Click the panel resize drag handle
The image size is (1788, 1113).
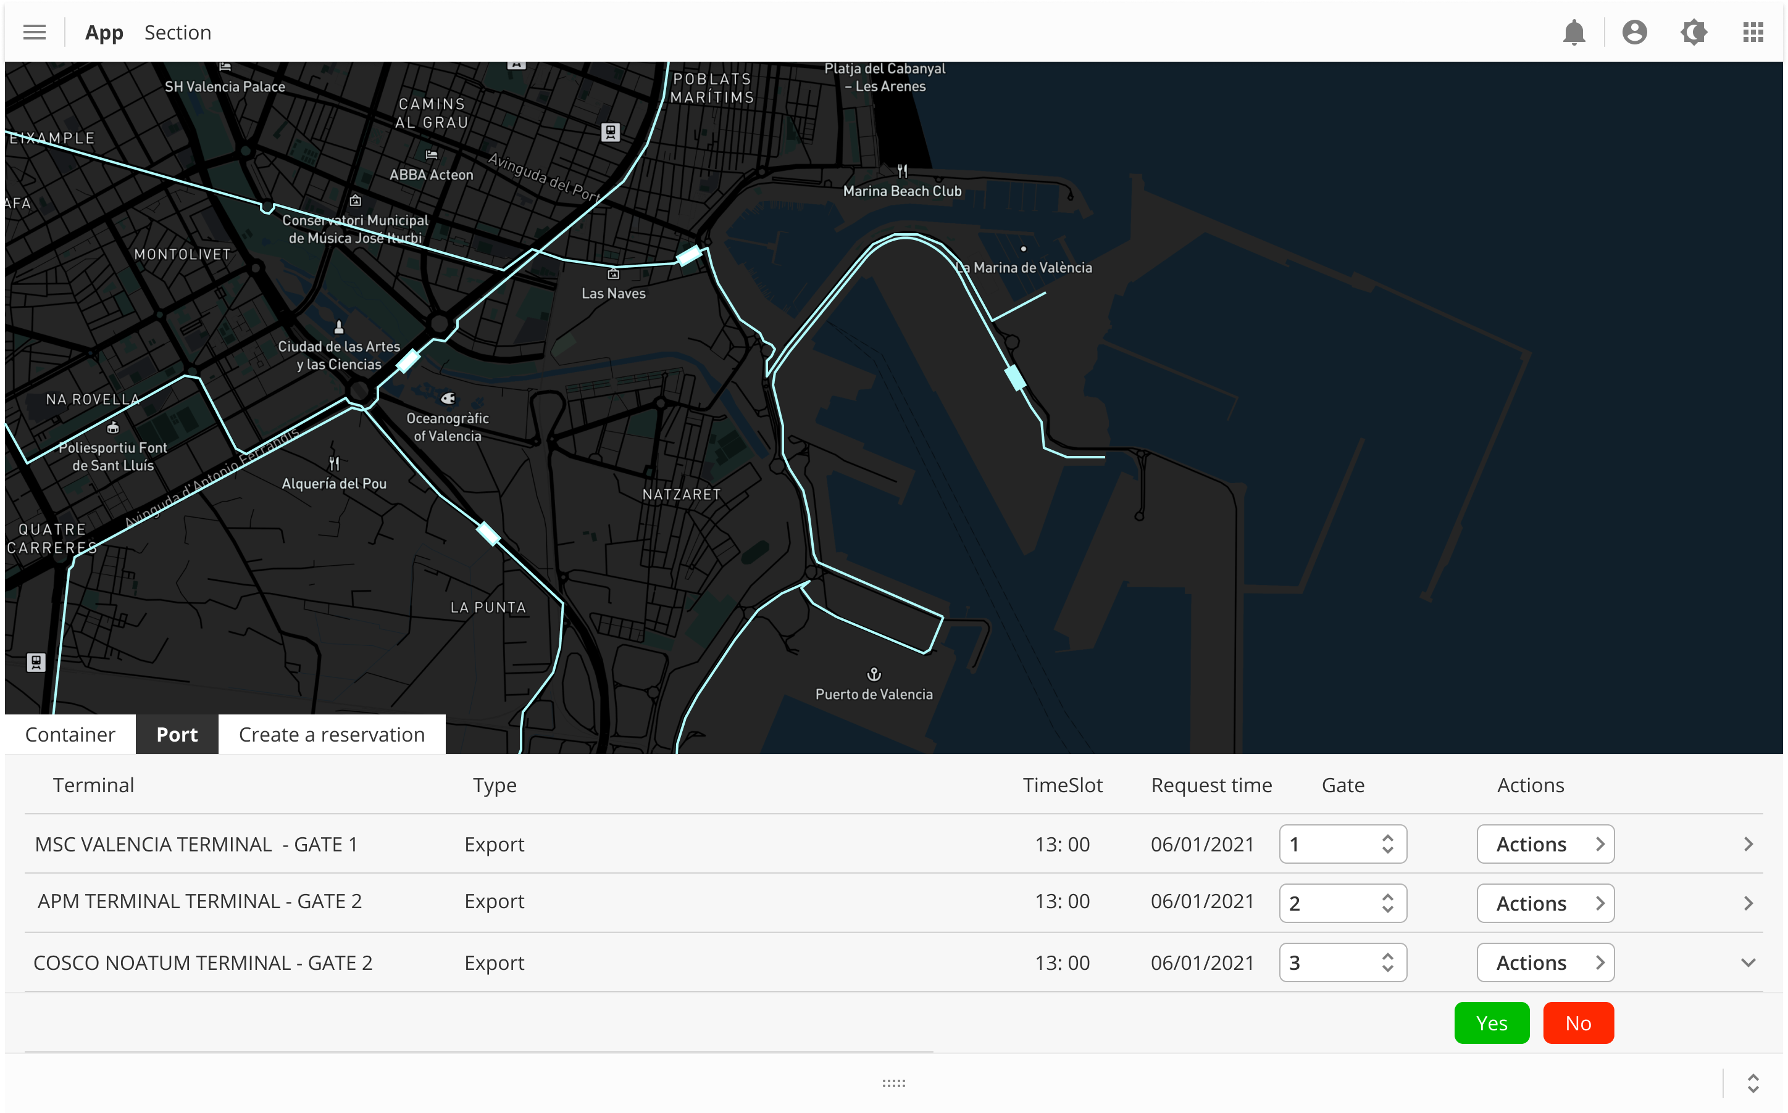click(893, 1083)
